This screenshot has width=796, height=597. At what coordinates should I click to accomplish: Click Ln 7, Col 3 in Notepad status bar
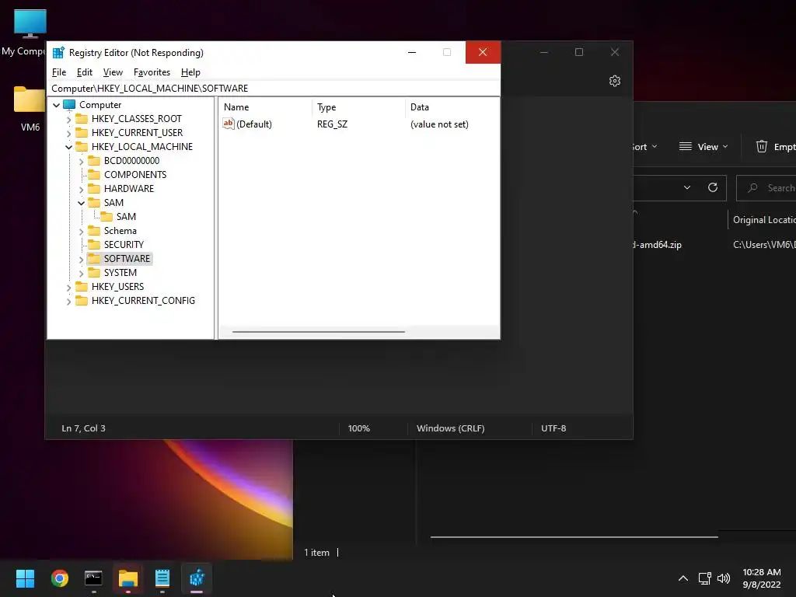click(x=84, y=428)
